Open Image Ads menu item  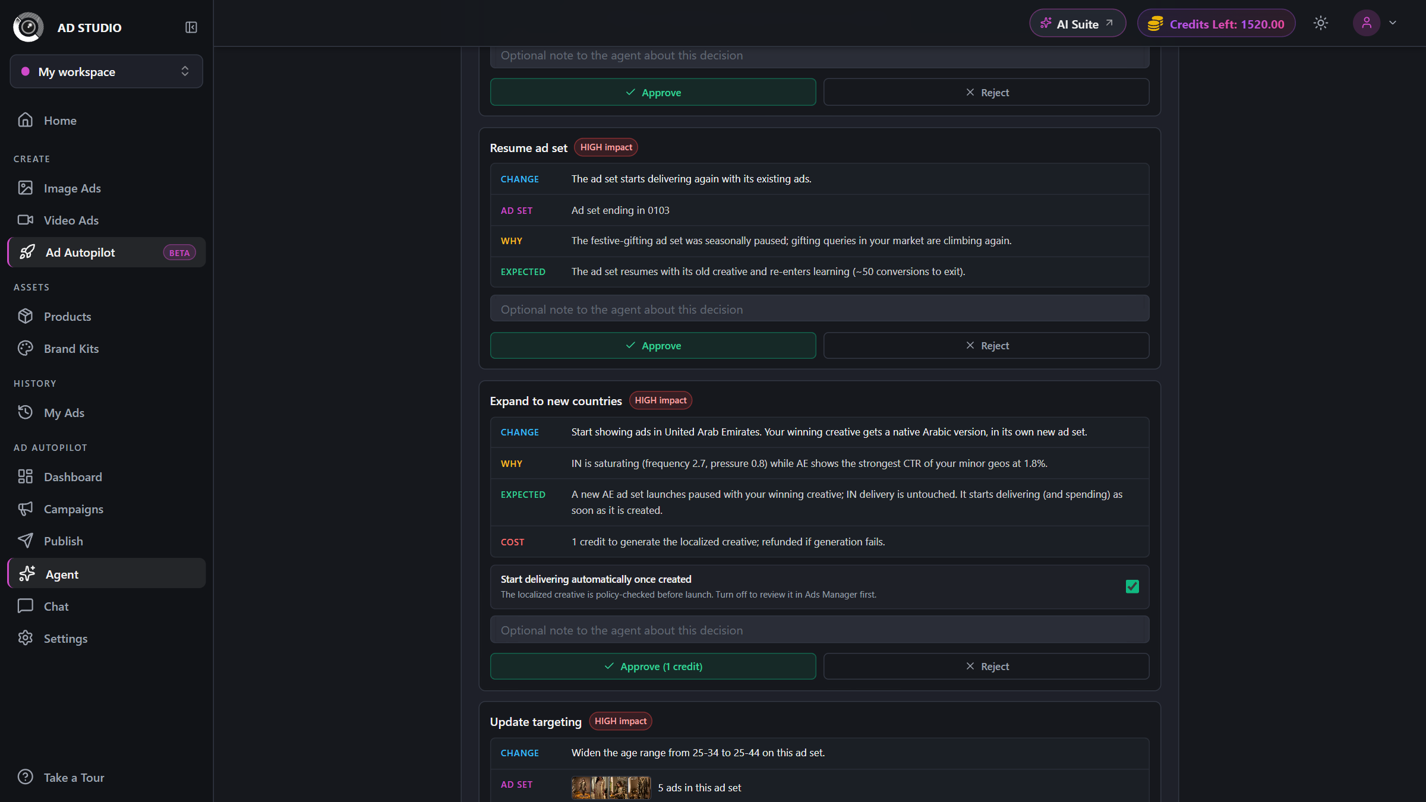click(x=106, y=188)
